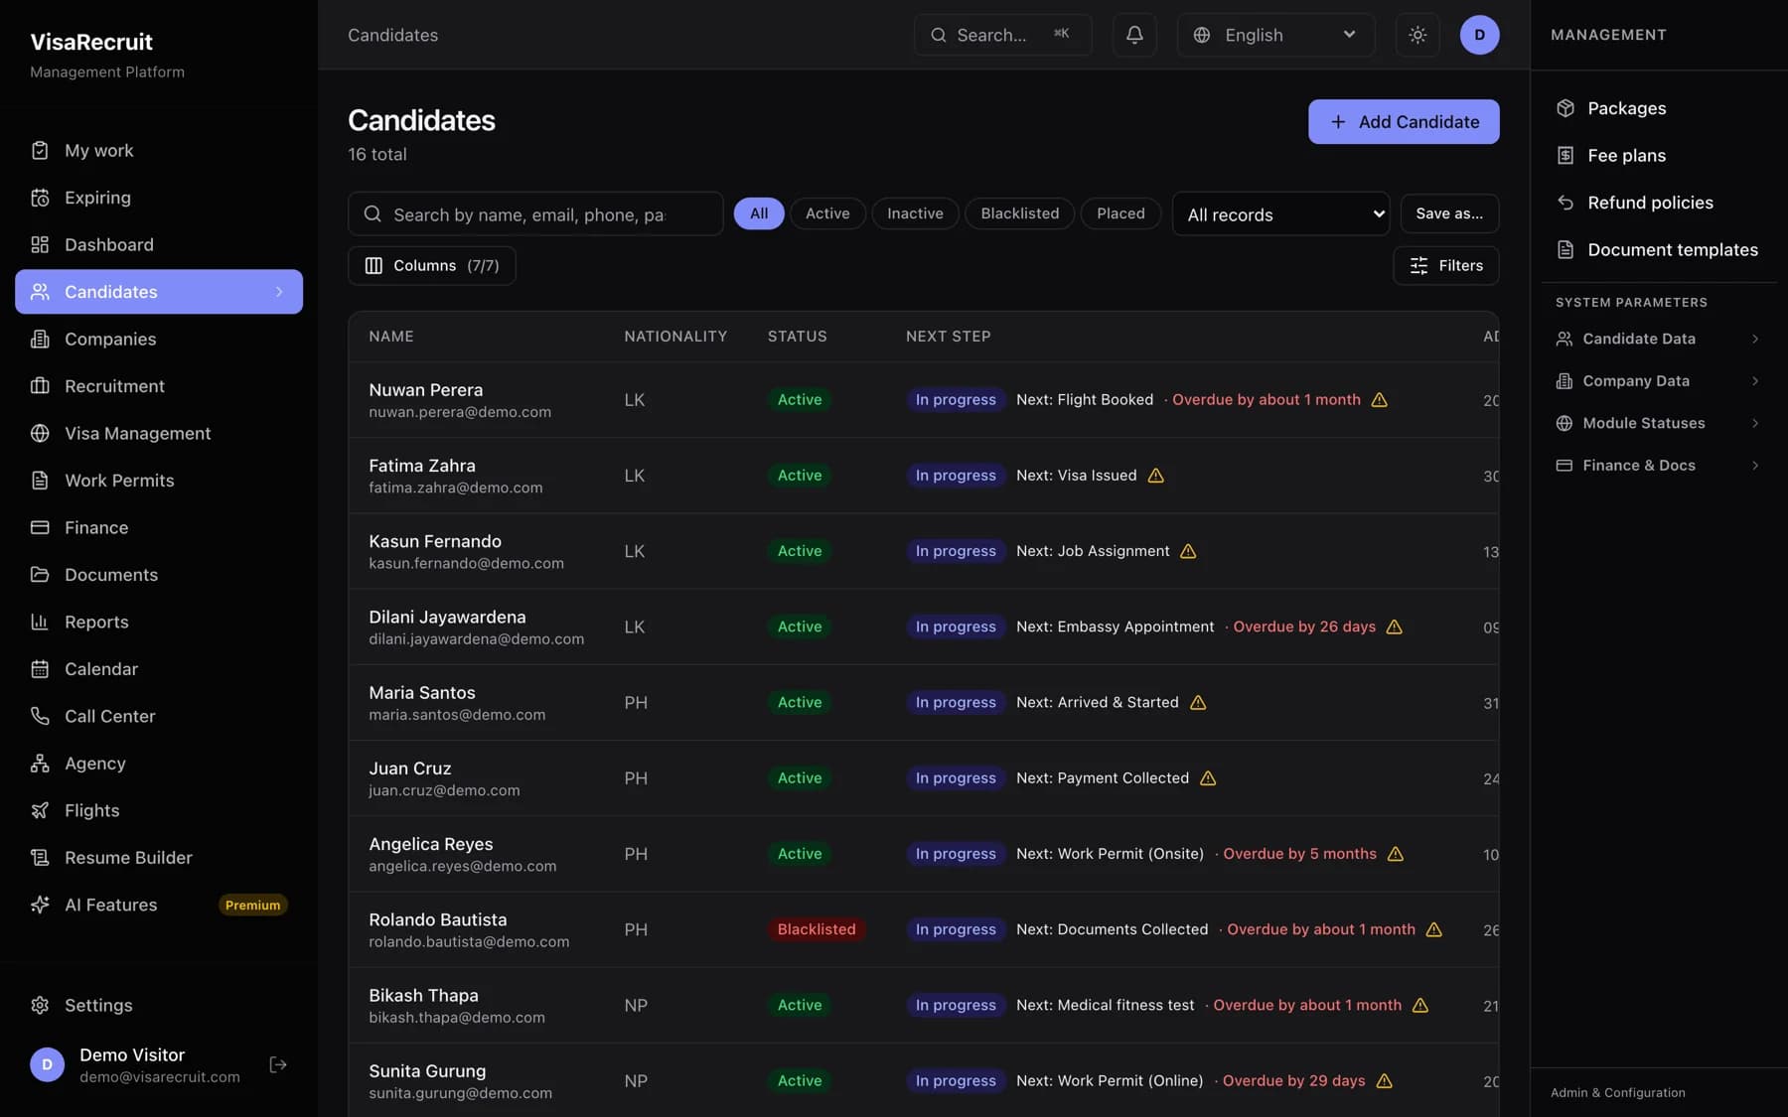Open Visa Management section
The width and height of the screenshot is (1788, 1117).
tap(159, 433)
